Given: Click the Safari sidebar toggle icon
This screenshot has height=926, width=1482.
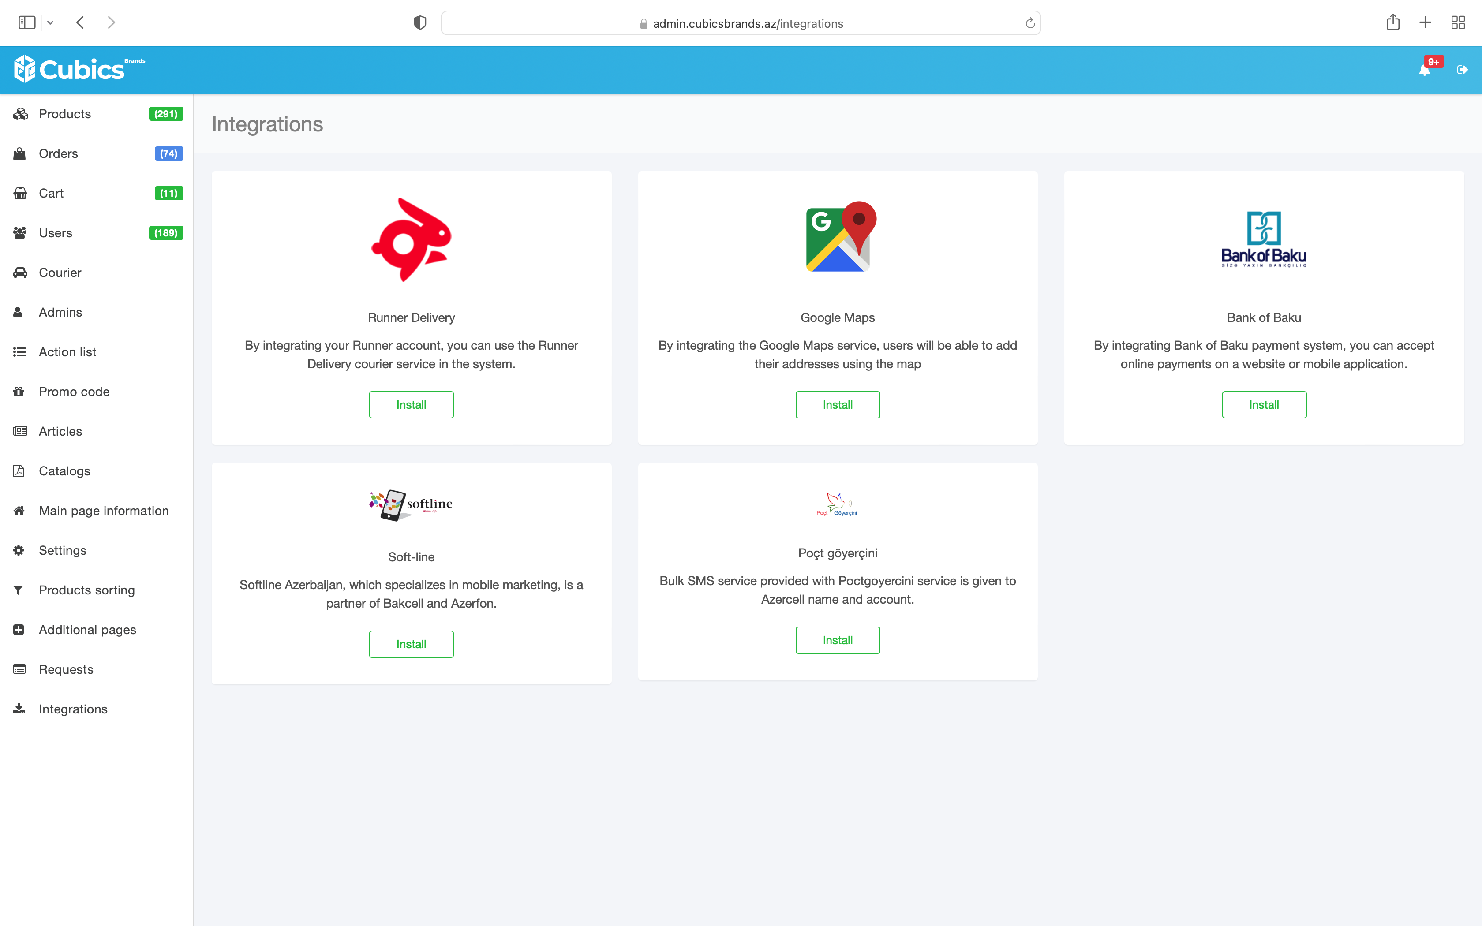Looking at the screenshot, I should (27, 22).
